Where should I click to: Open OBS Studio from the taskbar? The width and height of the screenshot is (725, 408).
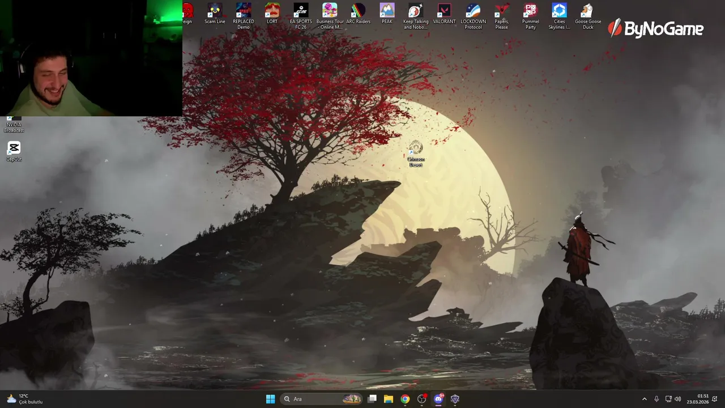[x=422, y=399]
